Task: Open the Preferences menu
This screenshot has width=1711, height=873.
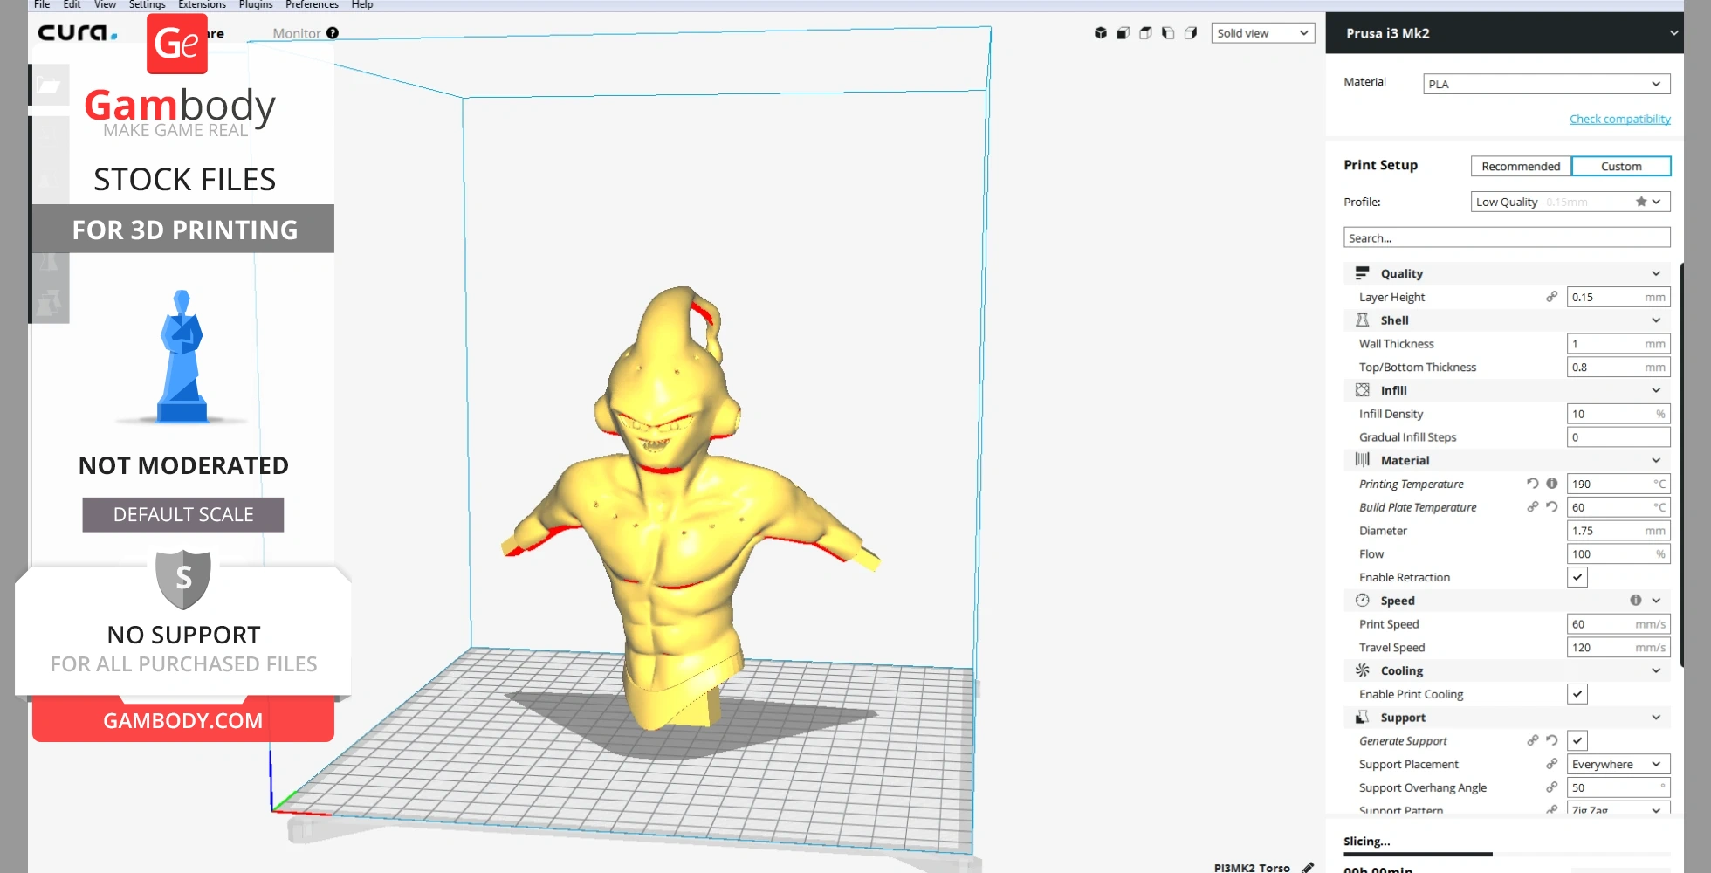Action: pyautogui.click(x=312, y=5)
